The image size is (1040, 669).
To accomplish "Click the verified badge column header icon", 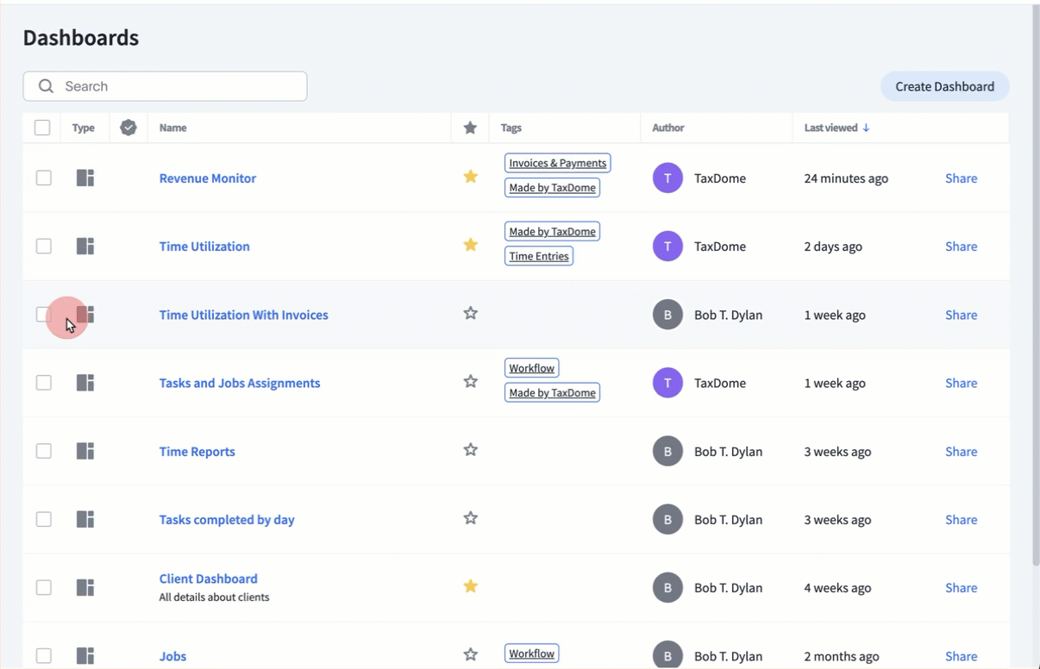I will point(128,128).
